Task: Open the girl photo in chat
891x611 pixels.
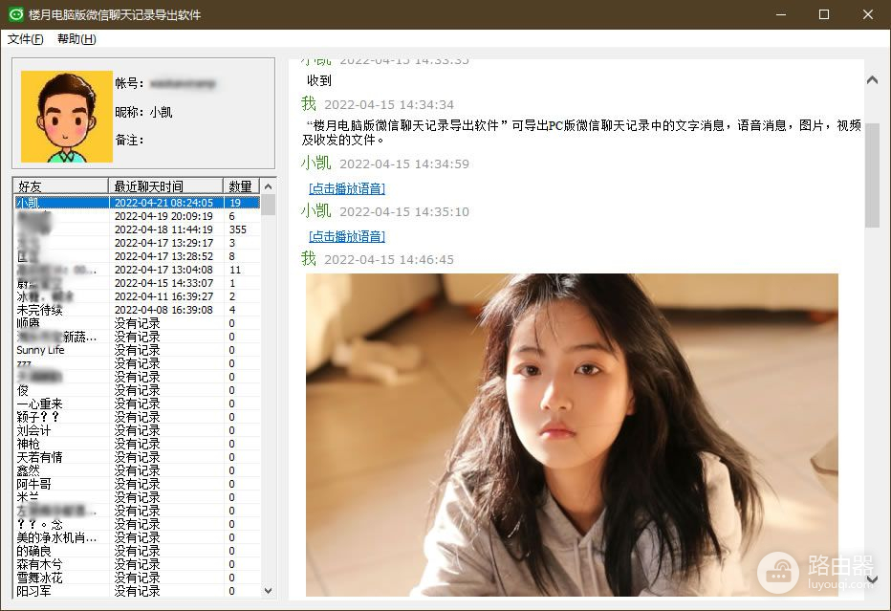Action: click(572, 435)
